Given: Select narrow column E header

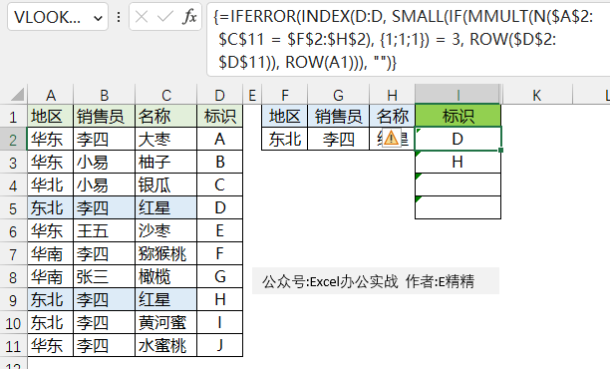Looking at the screenshot, I should click(252, 96).
